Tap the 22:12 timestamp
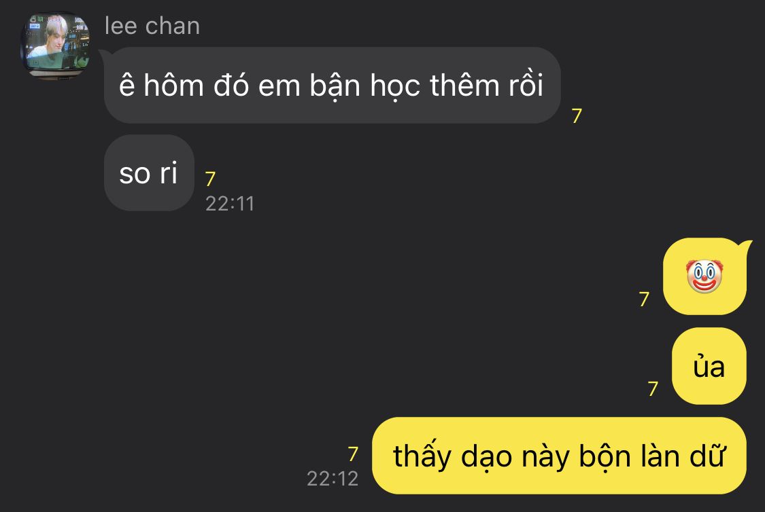This screenshot has width=765, height=512. (x=333, y=478)
